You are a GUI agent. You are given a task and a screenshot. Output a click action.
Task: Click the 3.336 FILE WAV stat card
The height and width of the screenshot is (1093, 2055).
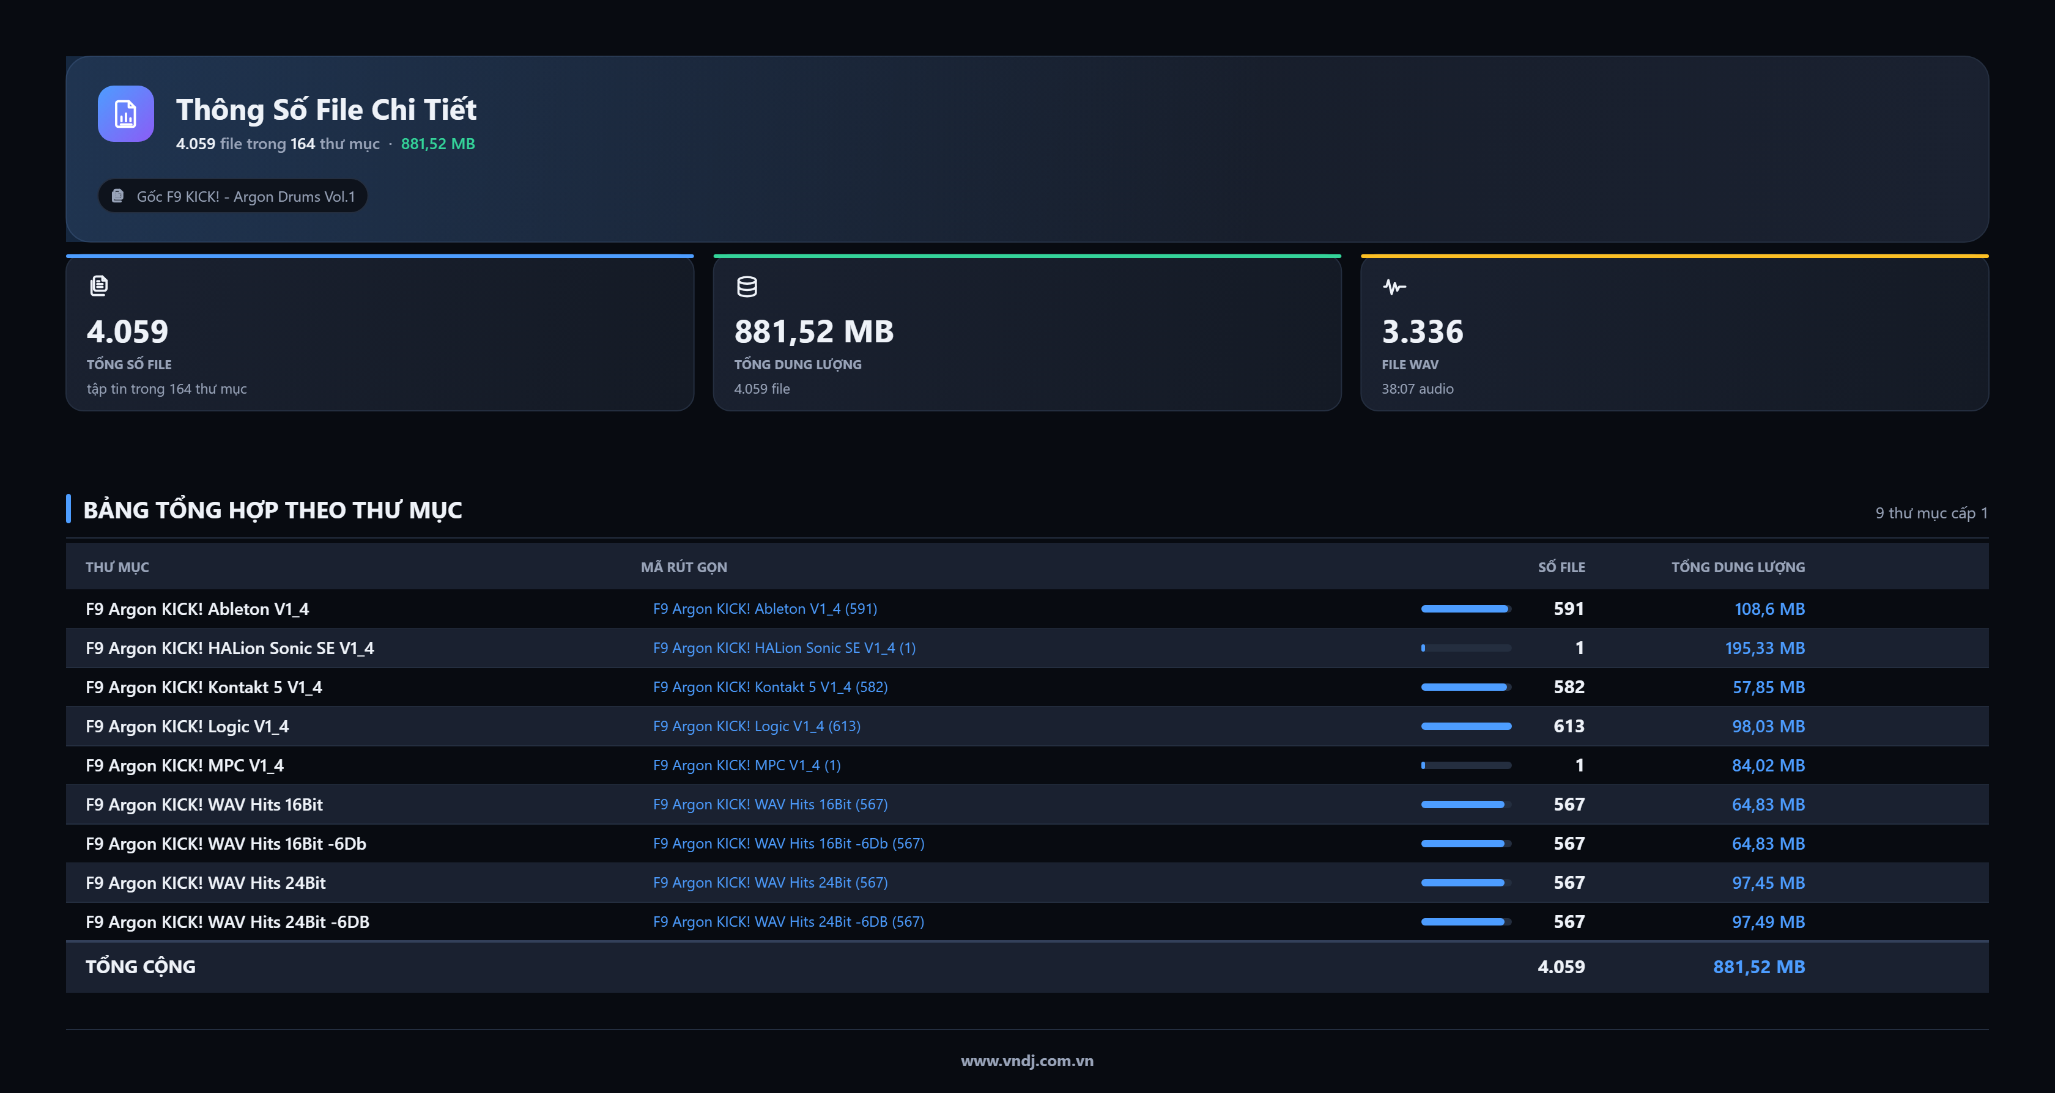[1675, 333]
